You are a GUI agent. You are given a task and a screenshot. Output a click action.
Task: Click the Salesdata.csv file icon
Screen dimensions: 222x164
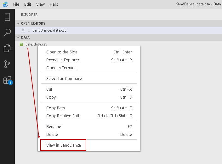[x=21, y=44]
